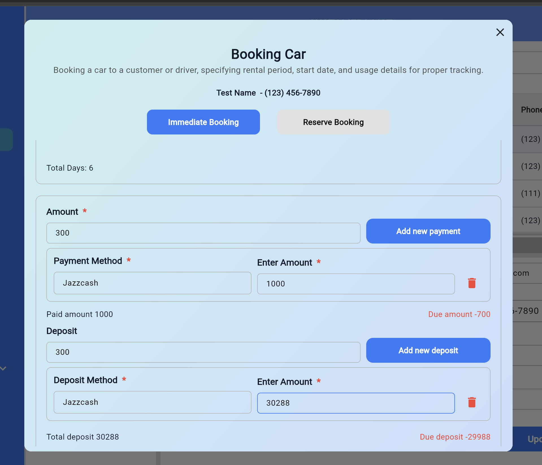Click the Total deposit 30288 label
This screenshot has width=542, height=465.
83,437
